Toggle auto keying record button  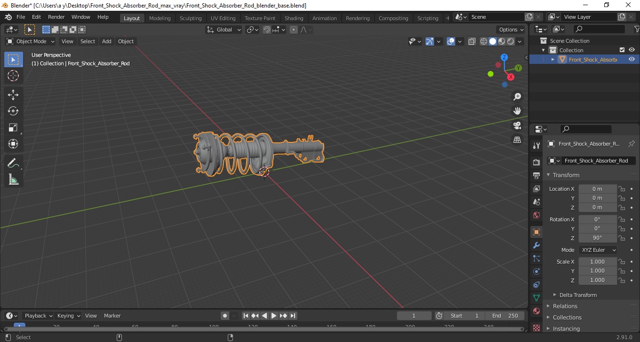coord(225,316)
